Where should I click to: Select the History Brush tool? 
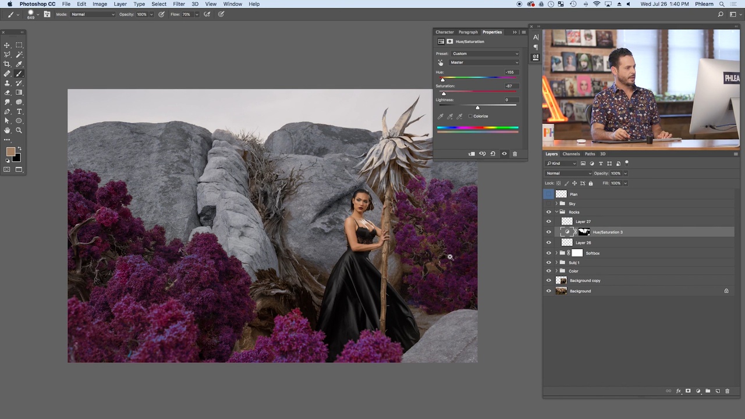[x=19, y=83]
